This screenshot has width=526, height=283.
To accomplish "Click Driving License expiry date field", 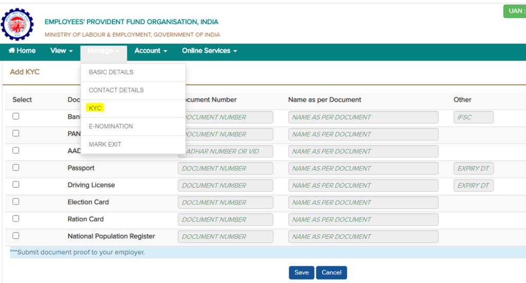I will click(473, 186).
